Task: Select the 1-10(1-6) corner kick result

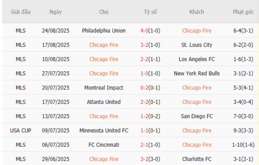Action: (243, 145)
